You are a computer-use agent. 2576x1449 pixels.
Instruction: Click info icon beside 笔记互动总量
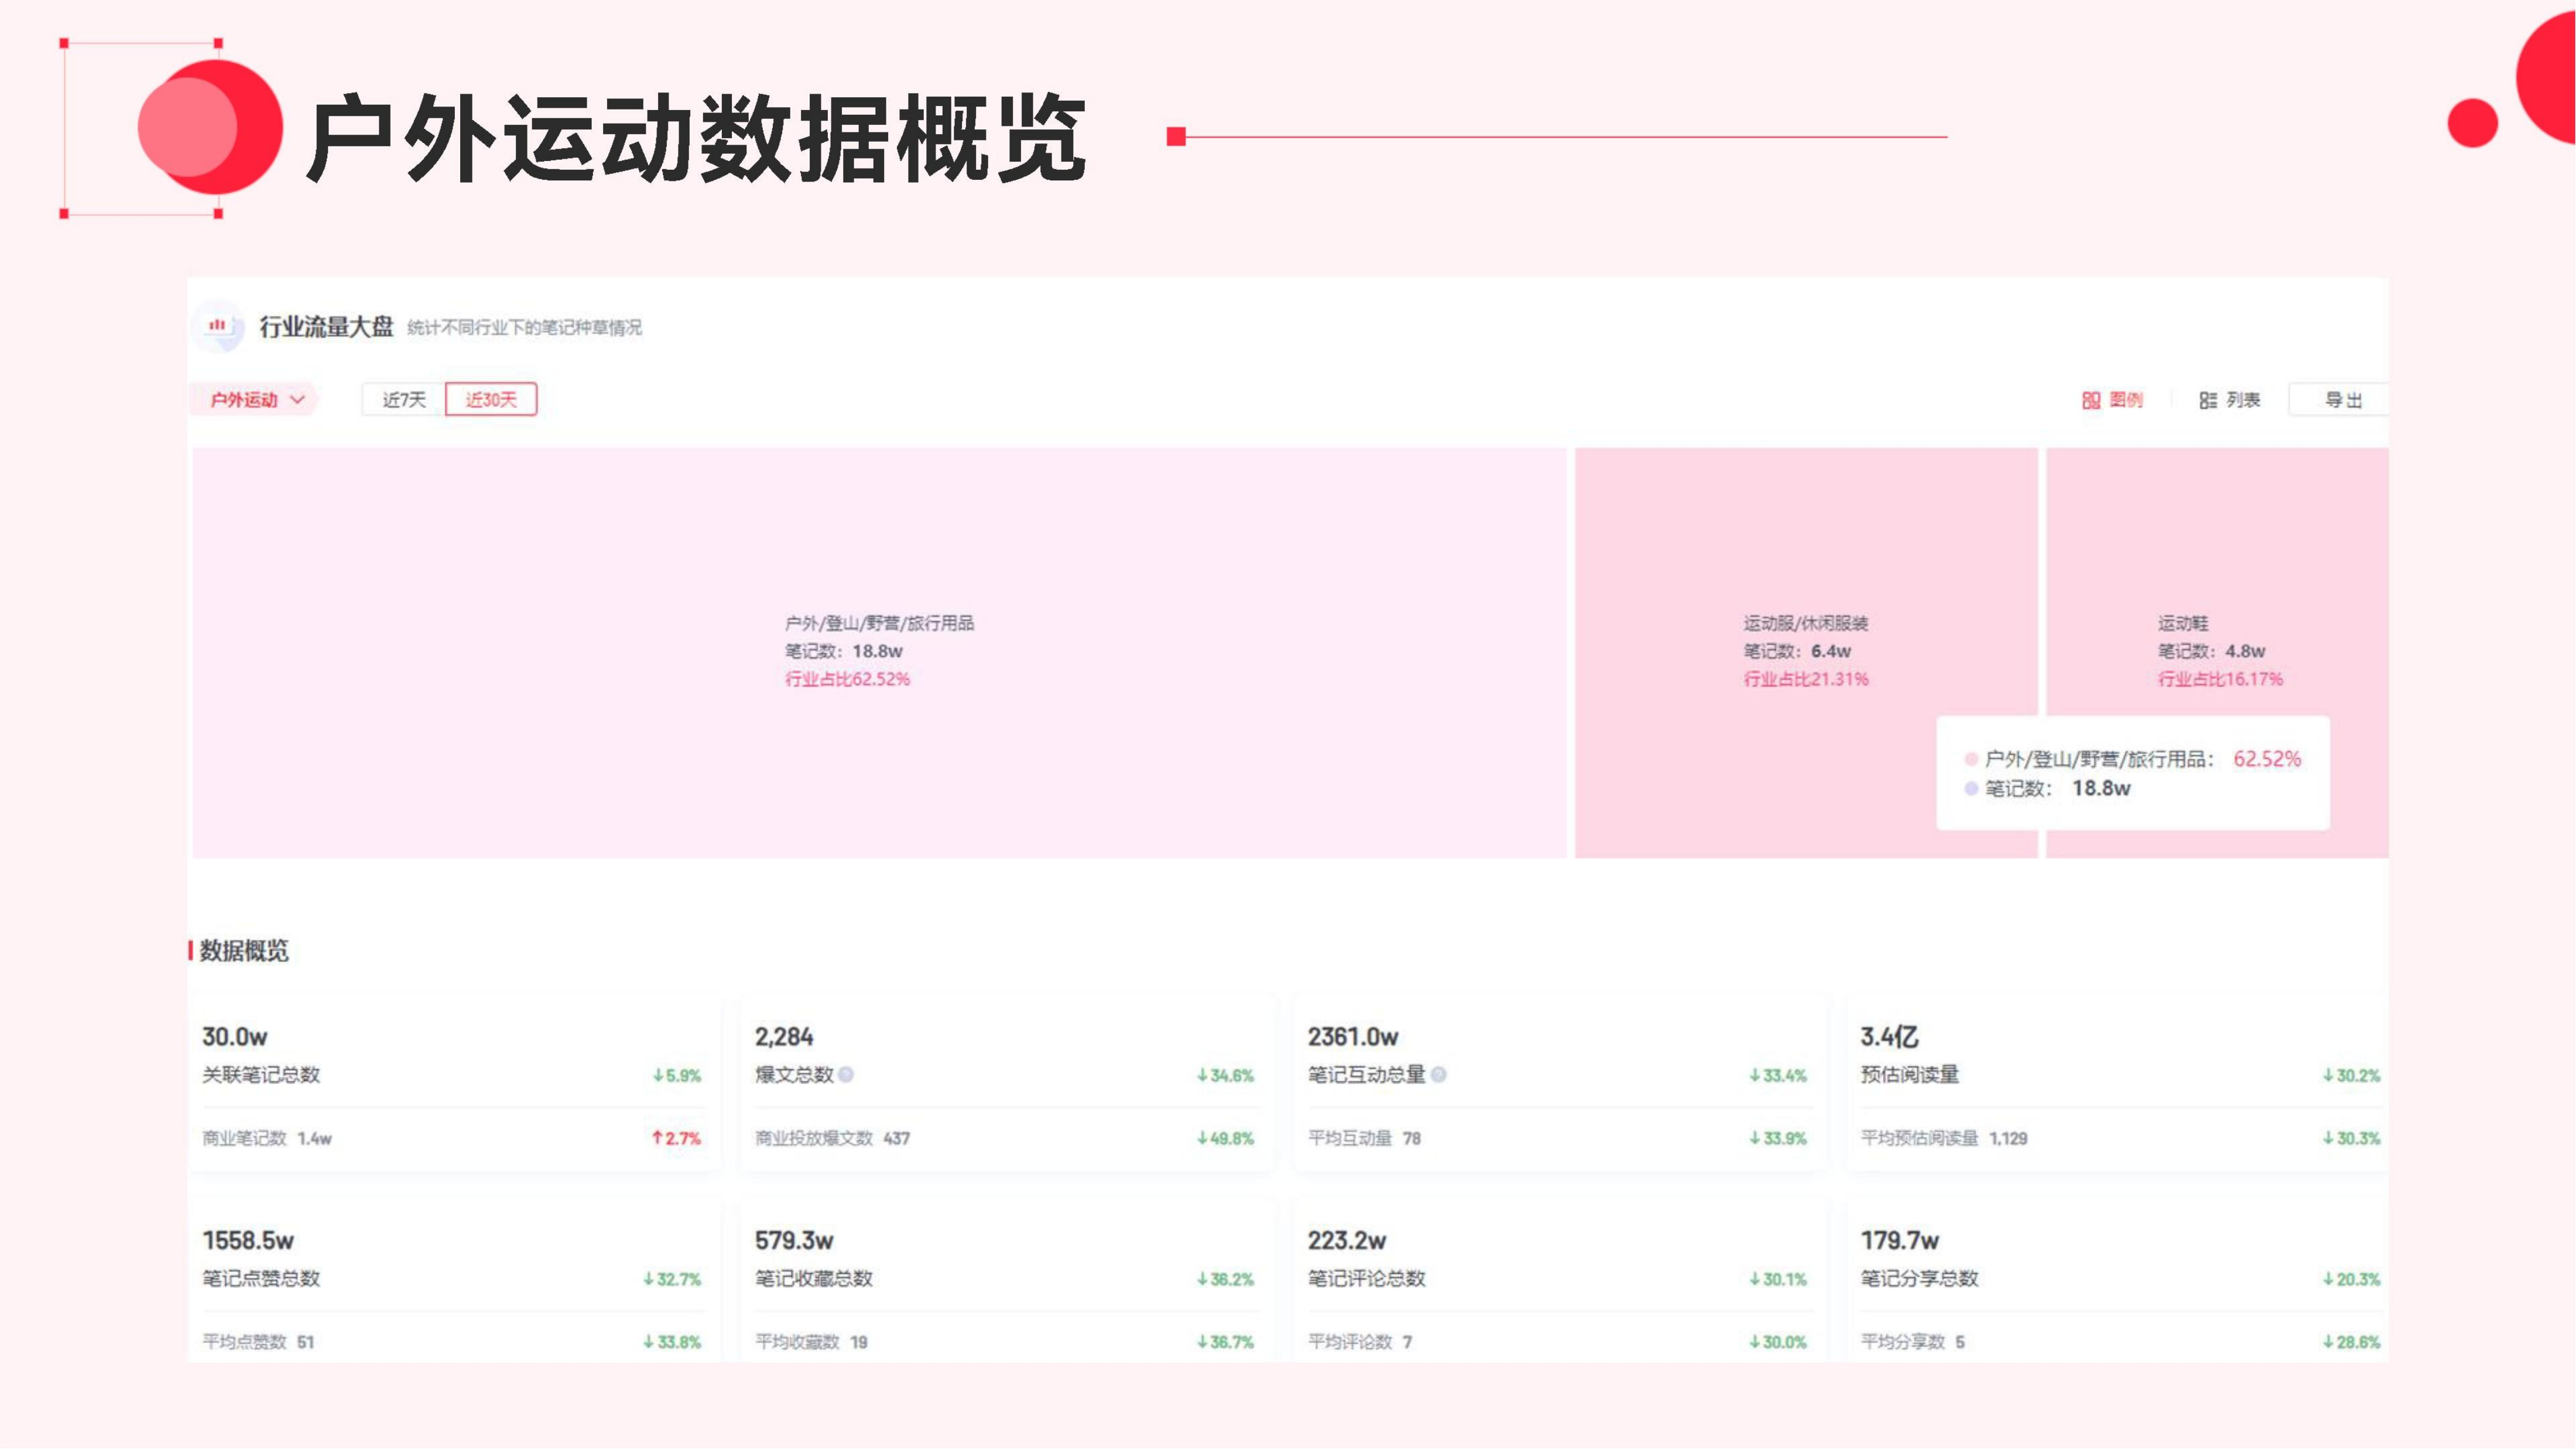click(1438, 1075)
